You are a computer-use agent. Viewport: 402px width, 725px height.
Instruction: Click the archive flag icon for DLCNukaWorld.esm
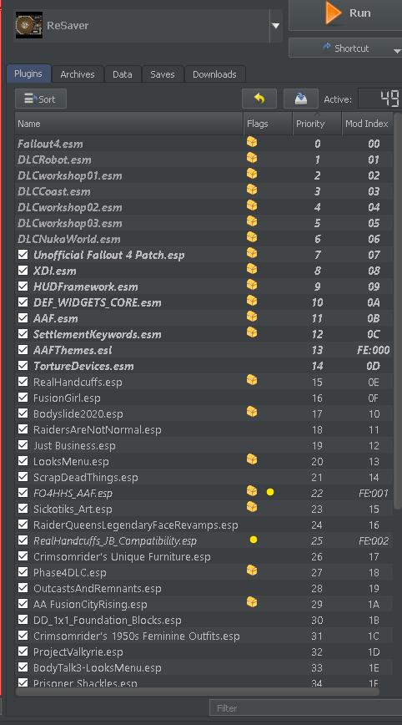[x=252, y=237]
